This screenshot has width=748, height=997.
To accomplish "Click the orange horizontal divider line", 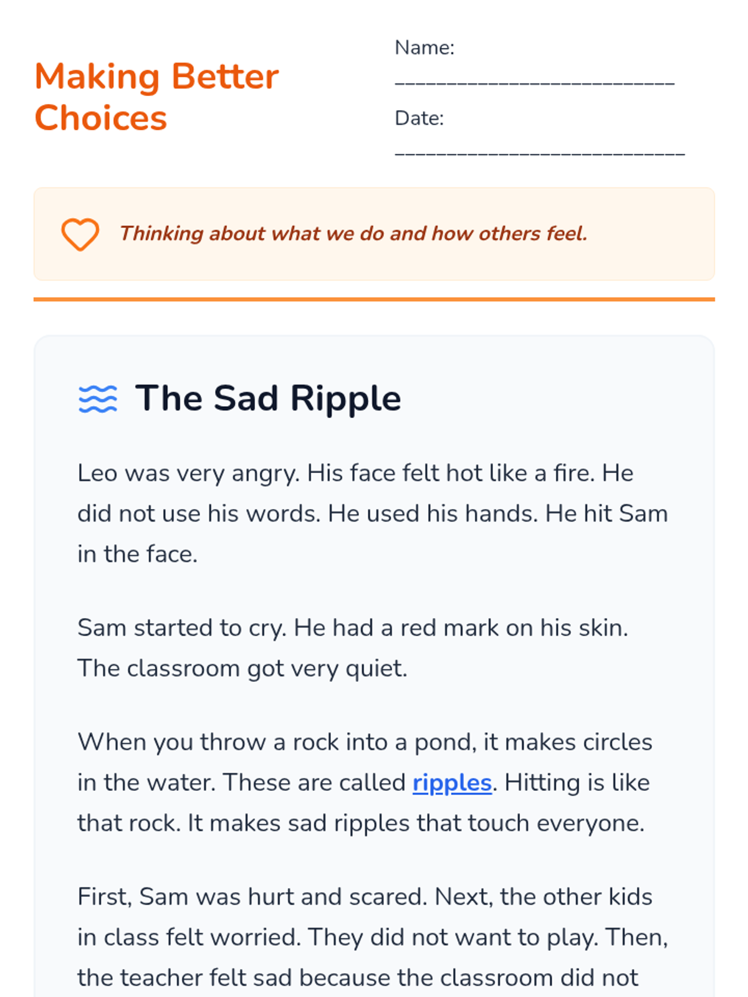I will pos(374,299).
